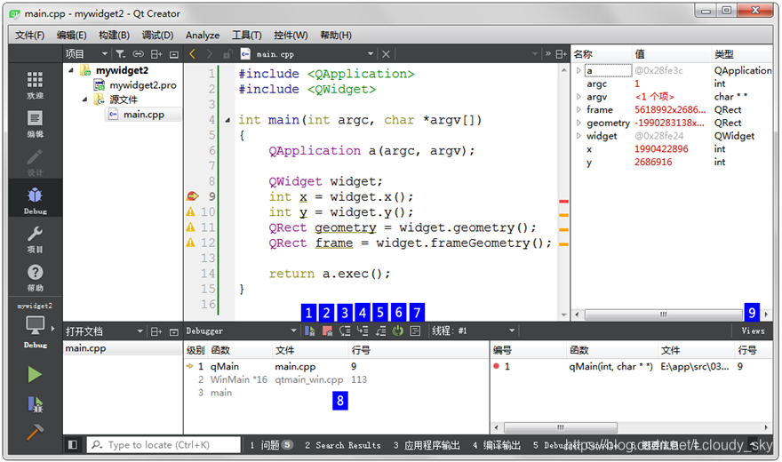782x462 pixels.
Task: Click the locals panel horizontal scrollbar
Action: (663, 315)
